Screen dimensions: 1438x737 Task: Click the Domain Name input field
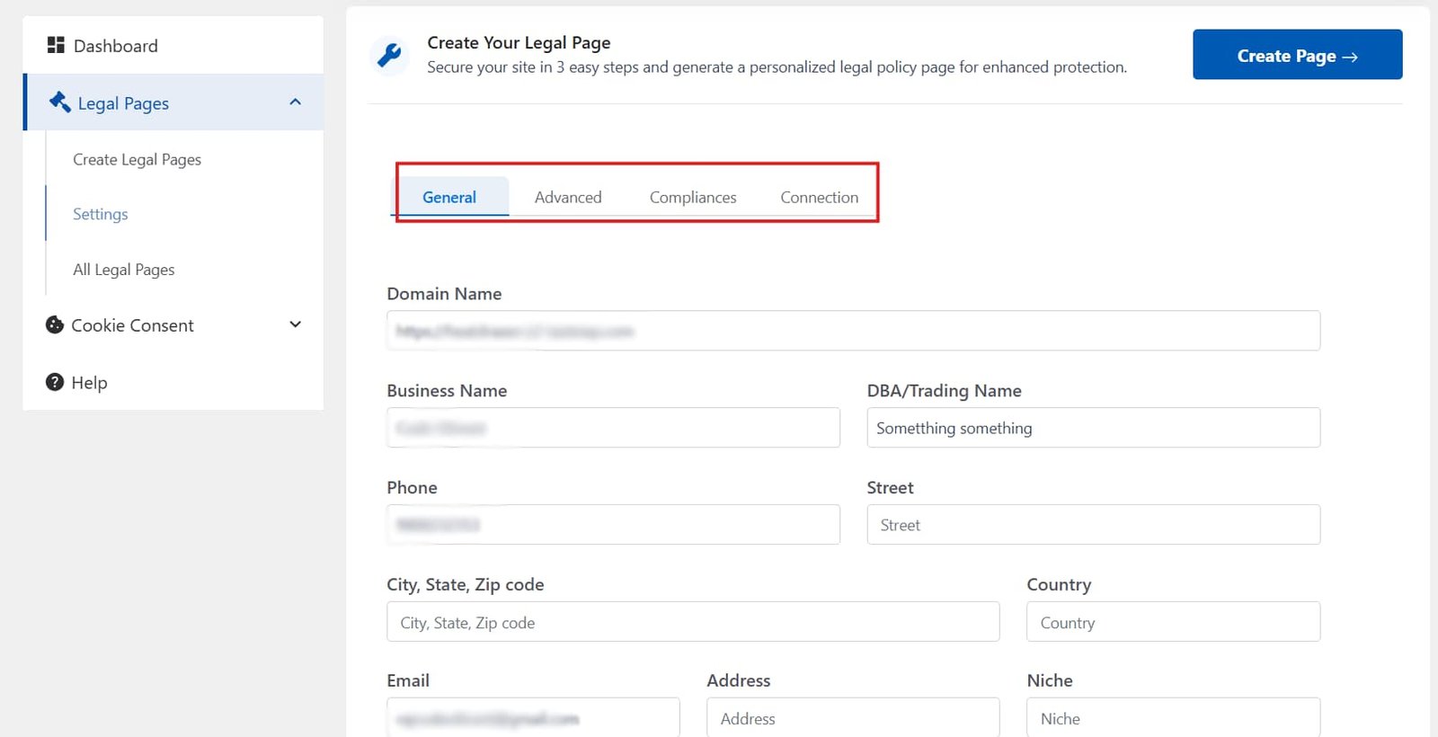(x=852, y=331)
